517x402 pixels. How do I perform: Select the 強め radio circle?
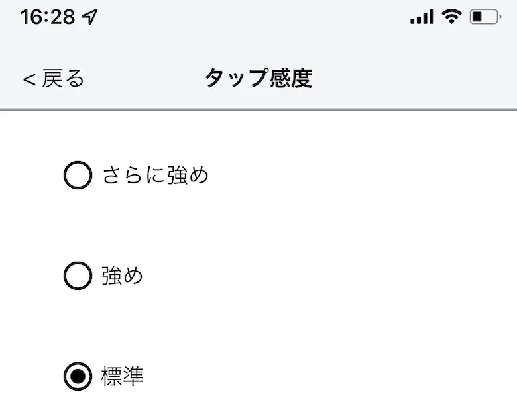(x=78, y=276)
